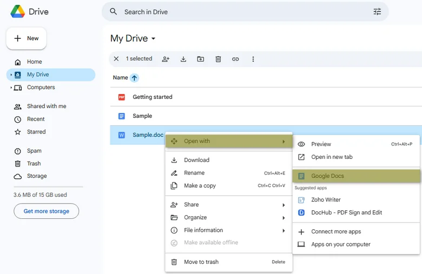Click the Spam warning icon
Image resolution: width=422 pixels, height=274 pixels.
coord(18,151)
